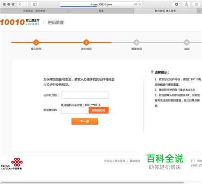Go back with the browser back arrow
The height and width of the screenshot is (184, 202).
point(20,4)
